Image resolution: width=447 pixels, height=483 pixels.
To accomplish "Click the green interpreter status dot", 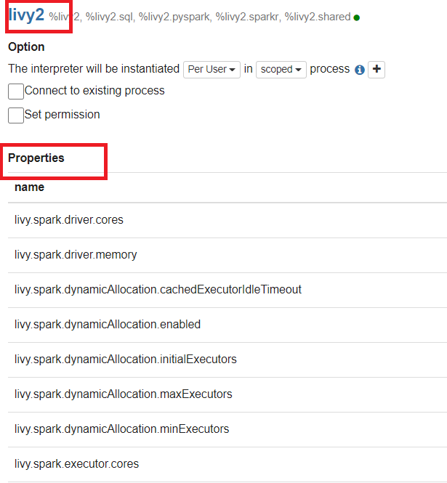I will pos(357,17).
